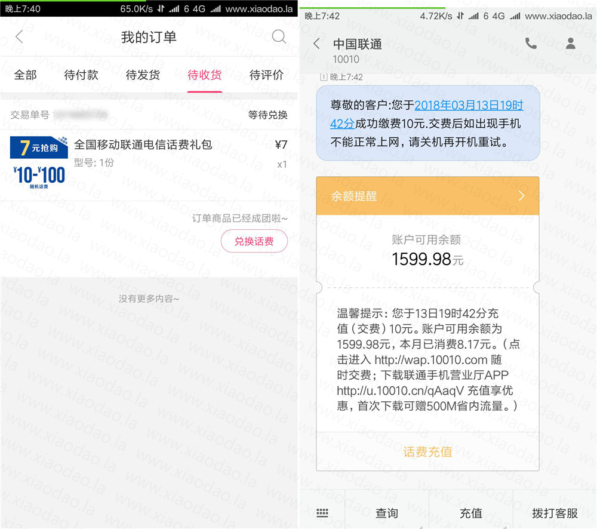Open the 充值 bottom menu
Viewport: 597px width, 529px height.
tap(470, 513)
